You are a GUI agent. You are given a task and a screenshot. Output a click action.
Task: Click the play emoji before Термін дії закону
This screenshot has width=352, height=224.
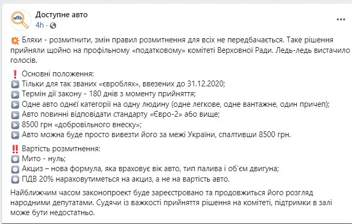pyautogui.click(x=14, y=95)
